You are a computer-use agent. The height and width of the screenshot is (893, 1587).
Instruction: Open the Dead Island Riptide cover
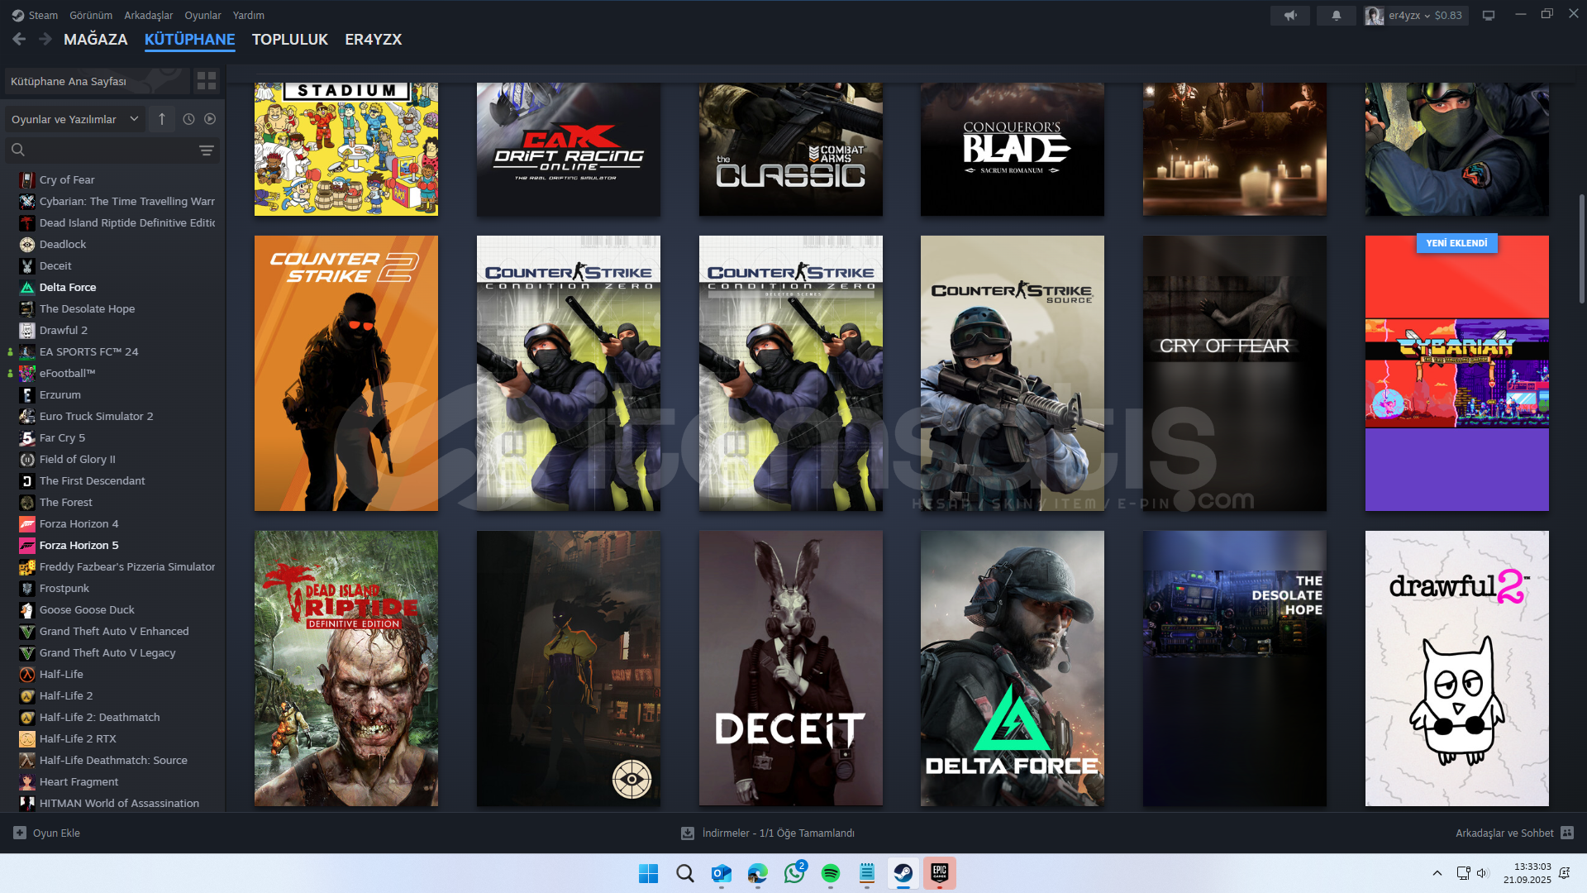[346, 668]
